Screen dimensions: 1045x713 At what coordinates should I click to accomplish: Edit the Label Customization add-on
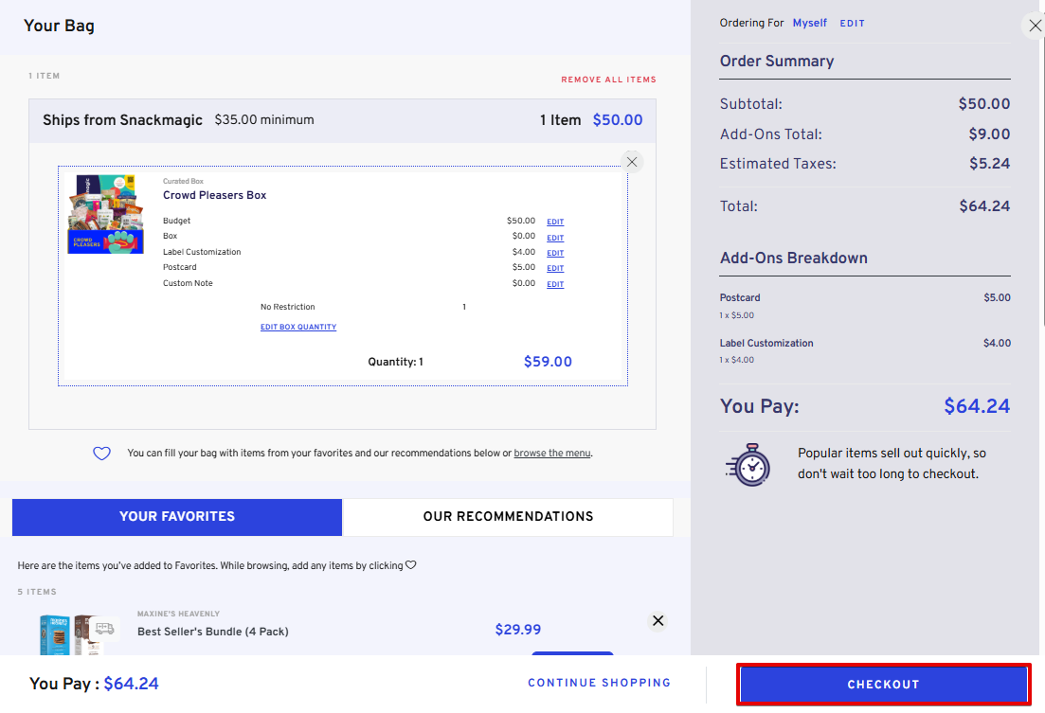tap(555, 254)
